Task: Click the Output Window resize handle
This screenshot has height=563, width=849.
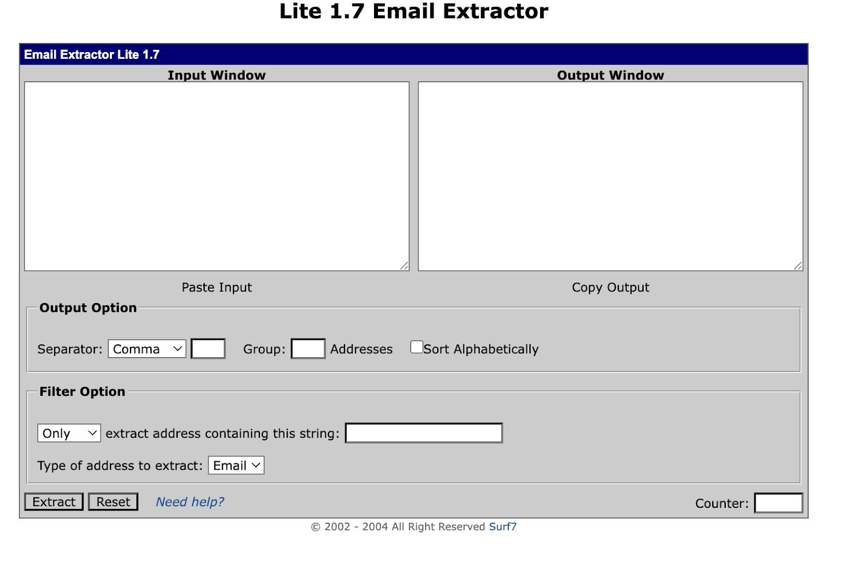Action: point(798,266)
